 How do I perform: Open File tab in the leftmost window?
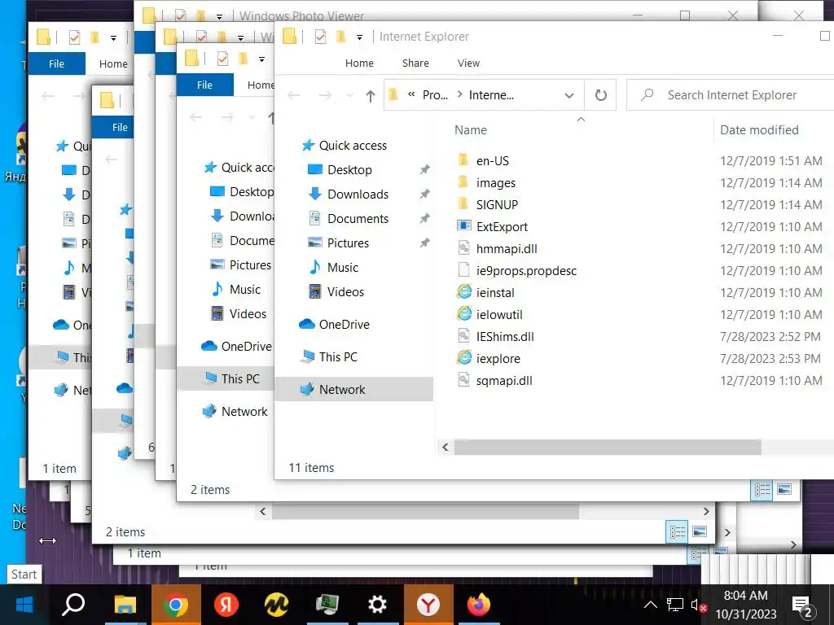pyautogui.click(x=56, y=63)
